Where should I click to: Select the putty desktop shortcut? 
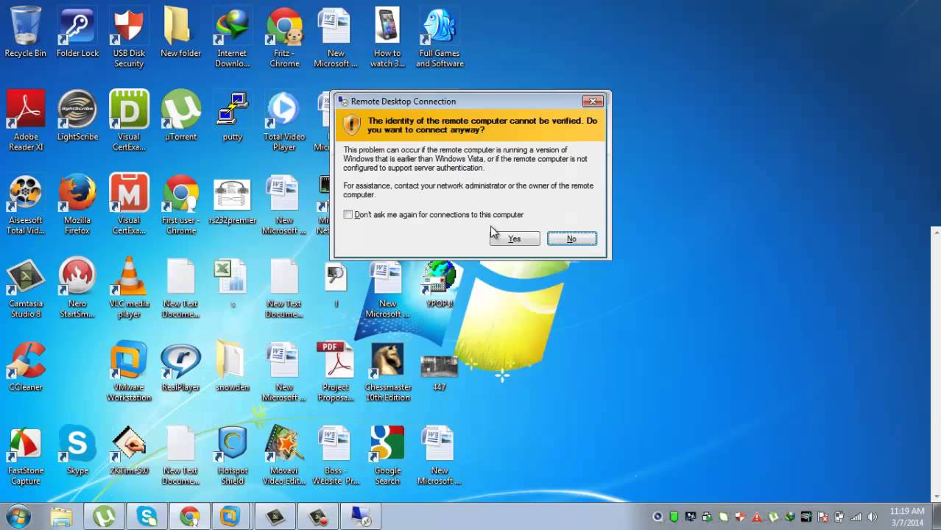[232, 116]
